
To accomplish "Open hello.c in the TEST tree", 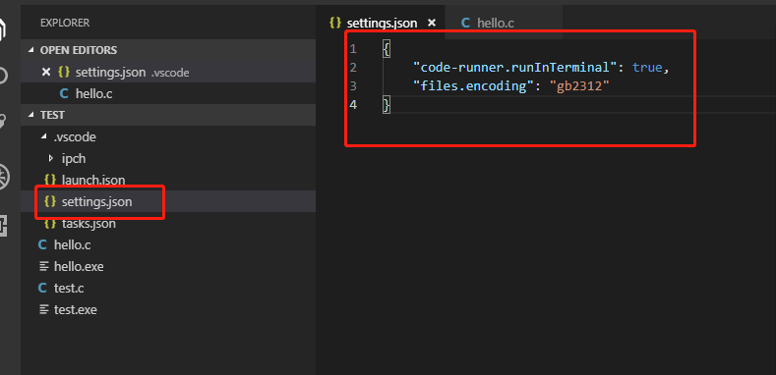I will (x=168, y=245).
